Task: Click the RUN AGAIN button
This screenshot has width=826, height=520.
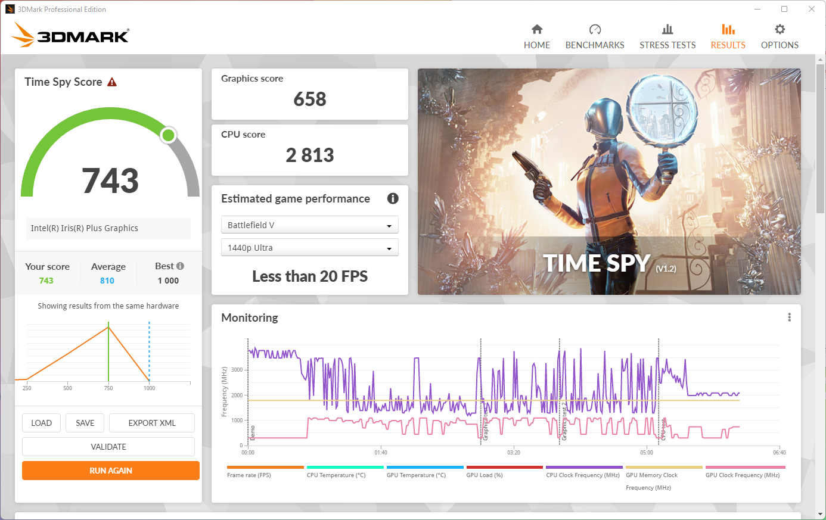Action: 111,471
